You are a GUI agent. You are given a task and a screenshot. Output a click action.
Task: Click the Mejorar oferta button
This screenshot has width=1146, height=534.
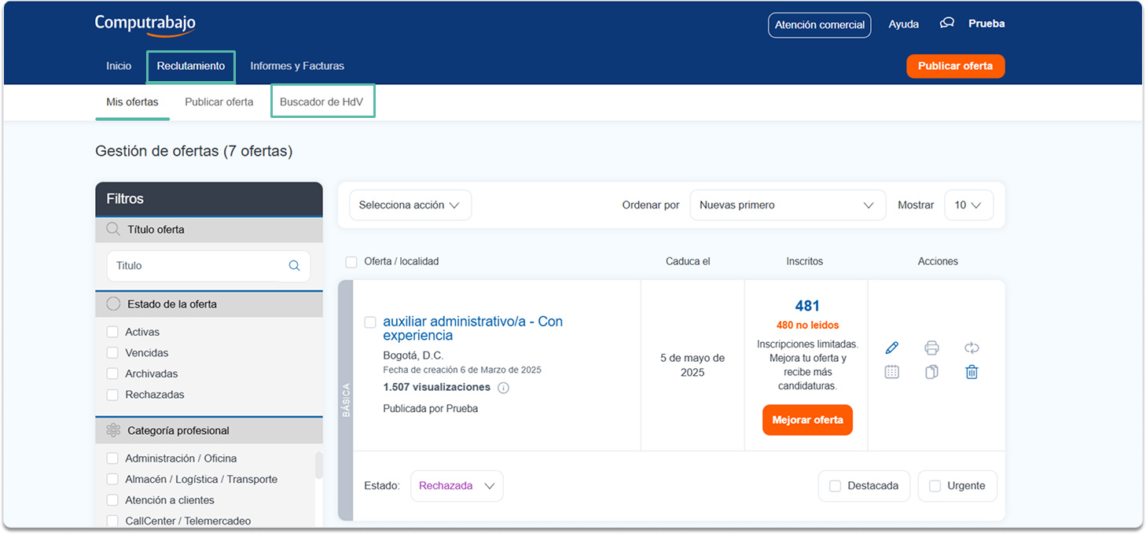tap(807, 420)
